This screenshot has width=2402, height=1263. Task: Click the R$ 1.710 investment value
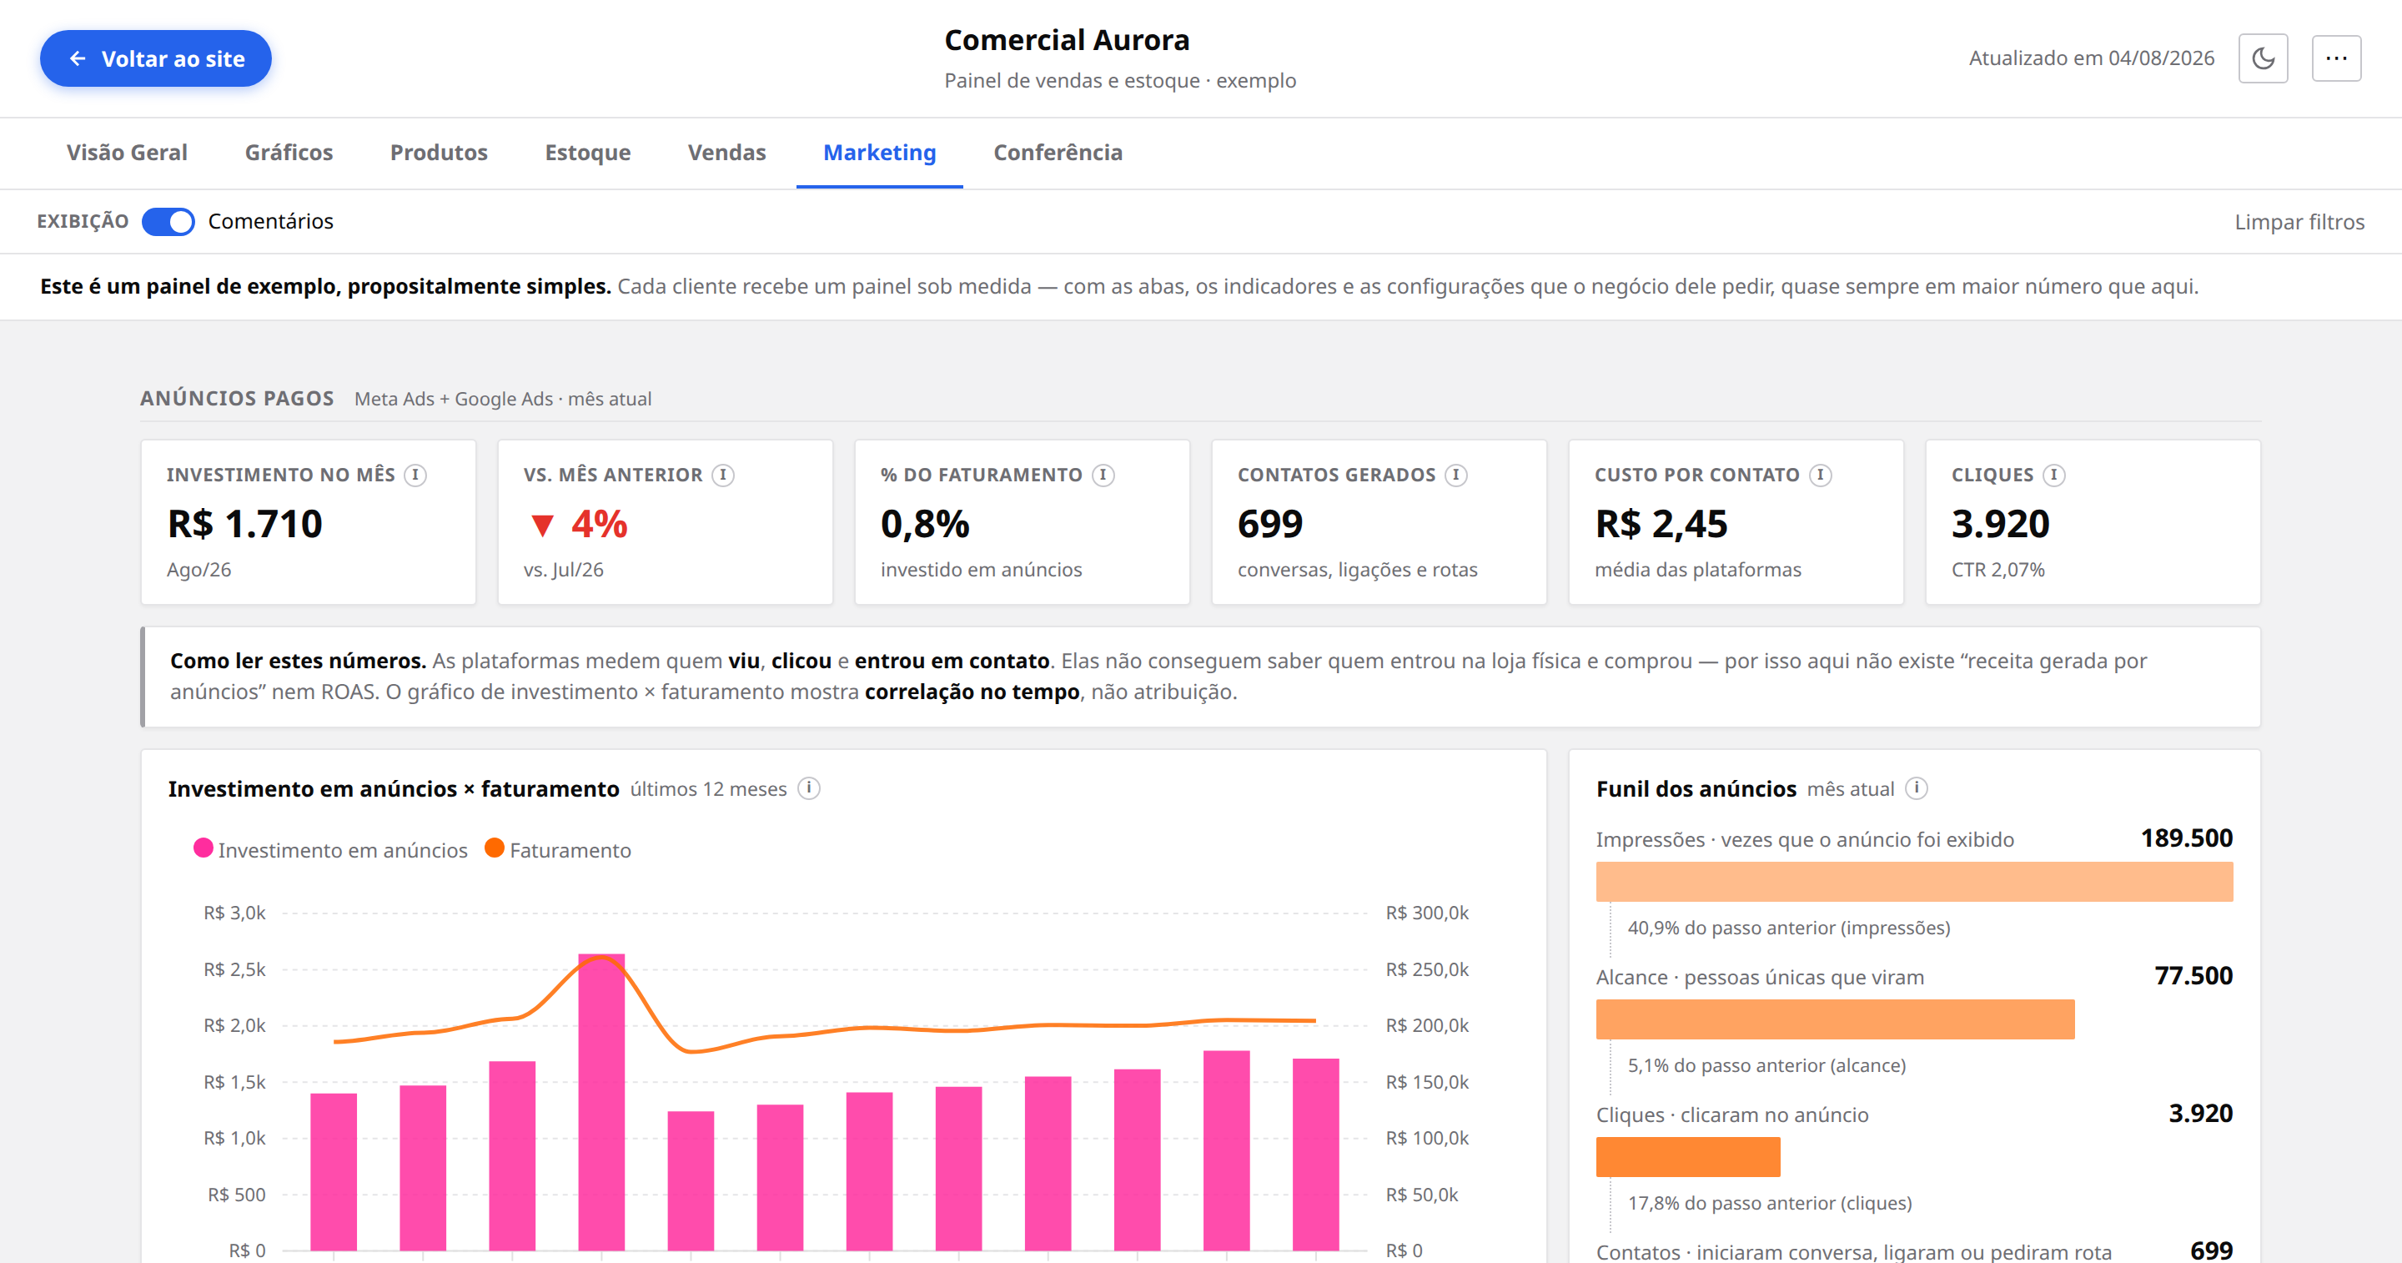[x=245, y=523]
